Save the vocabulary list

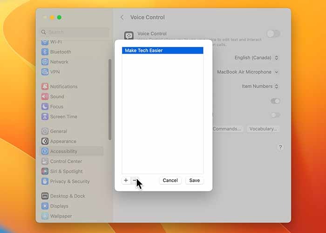tap(194, 180)
